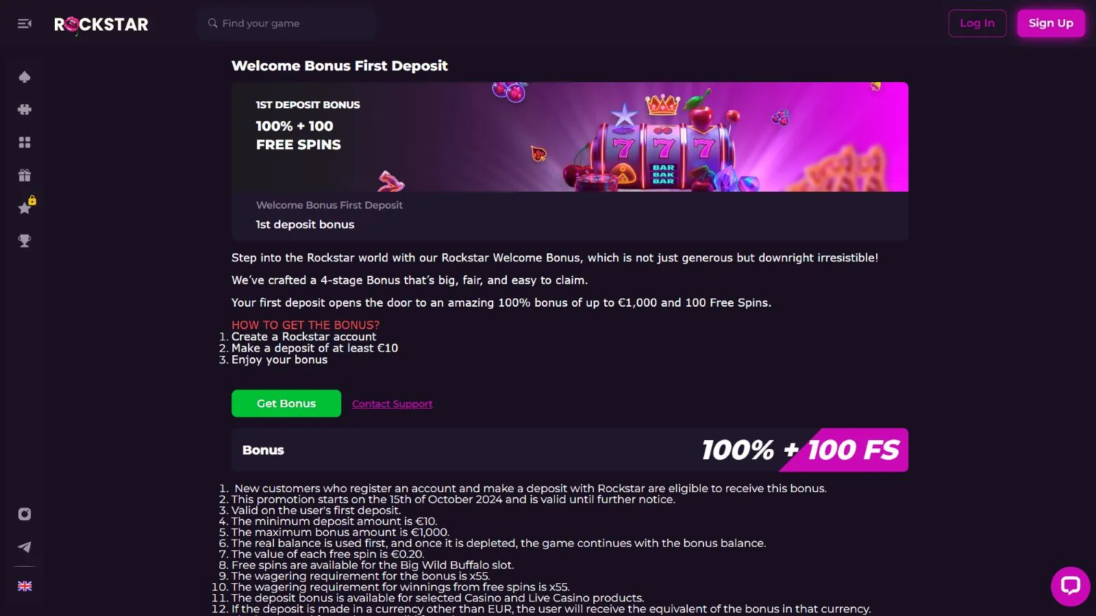This screenshot has height=616, width=1096.
Task: Click the 100% + 100 FS bonus badge
Action: [x=801, y=450]
